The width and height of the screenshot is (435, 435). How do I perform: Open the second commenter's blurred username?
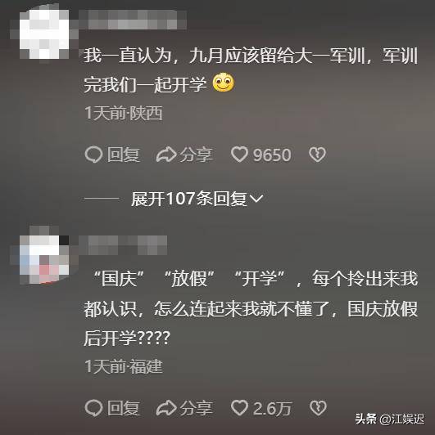click(123, 245)
